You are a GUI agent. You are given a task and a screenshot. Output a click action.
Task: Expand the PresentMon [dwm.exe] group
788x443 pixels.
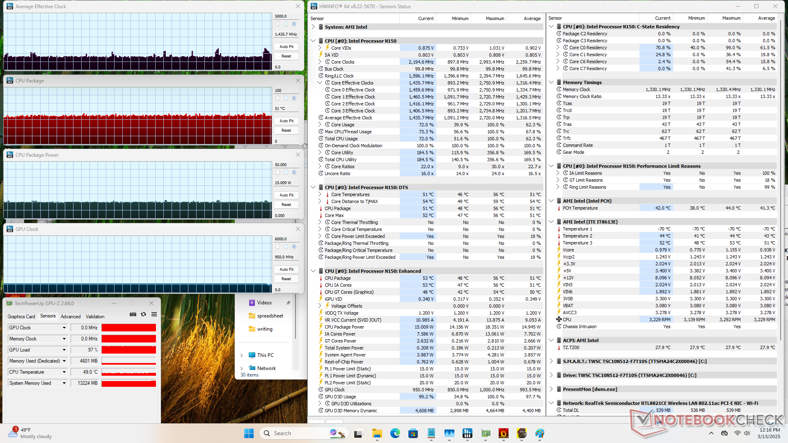click(x=551, y=389)
